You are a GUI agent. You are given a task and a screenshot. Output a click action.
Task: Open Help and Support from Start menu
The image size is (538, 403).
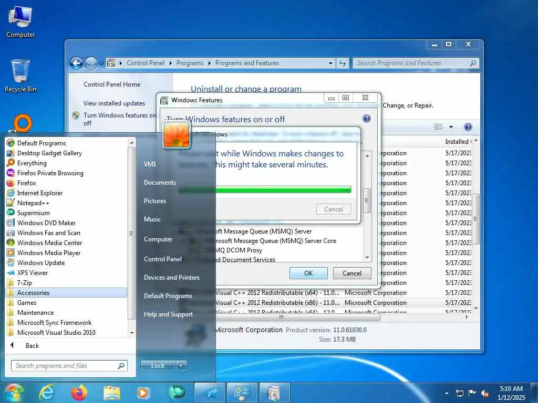168,314
